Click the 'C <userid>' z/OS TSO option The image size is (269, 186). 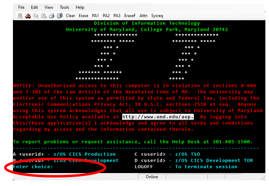(167, 154)
